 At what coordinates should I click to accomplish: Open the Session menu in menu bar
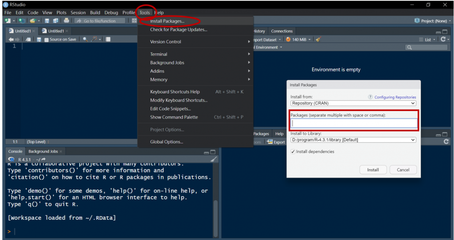[x=78, y=12]
